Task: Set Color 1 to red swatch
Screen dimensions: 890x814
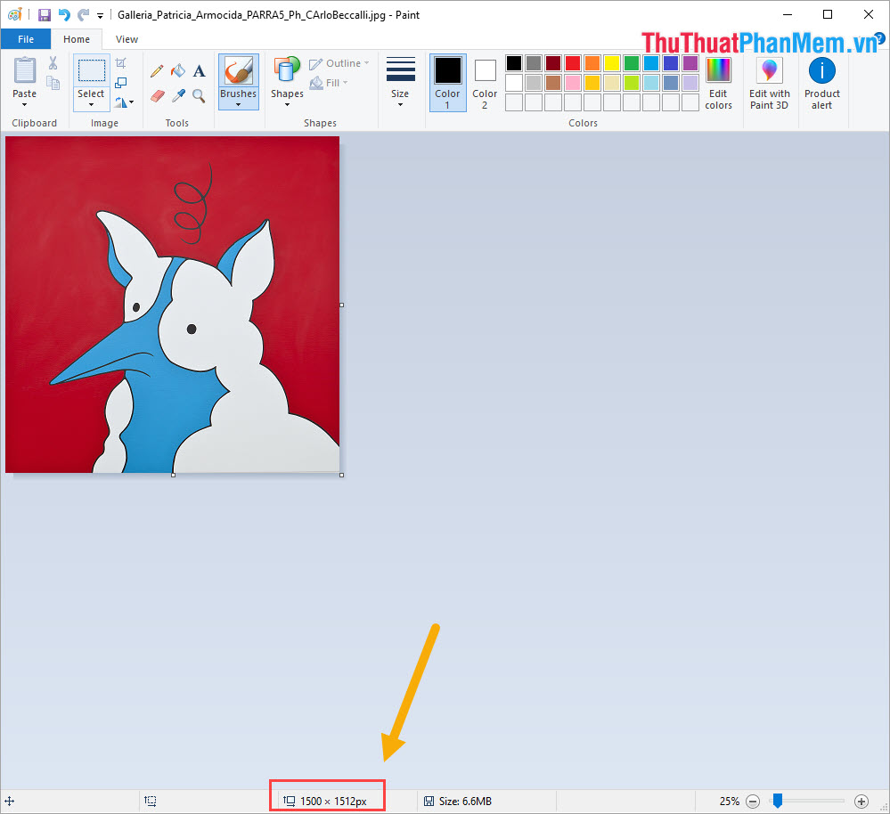Action: (x=572, y=62)
